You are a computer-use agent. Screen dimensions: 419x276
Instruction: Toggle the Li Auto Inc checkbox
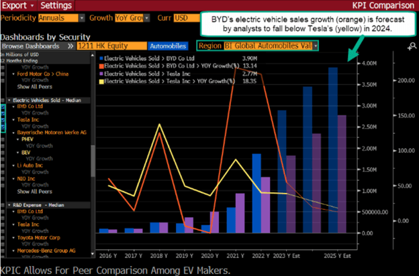click(x=3, y=165)
